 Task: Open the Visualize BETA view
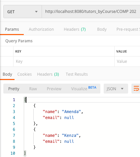click(84, 89)
